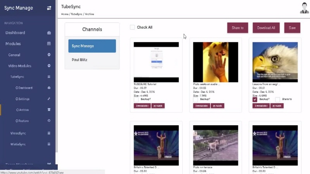Click the TubeSync Dashboard gauge icon

tap(49, 88)
